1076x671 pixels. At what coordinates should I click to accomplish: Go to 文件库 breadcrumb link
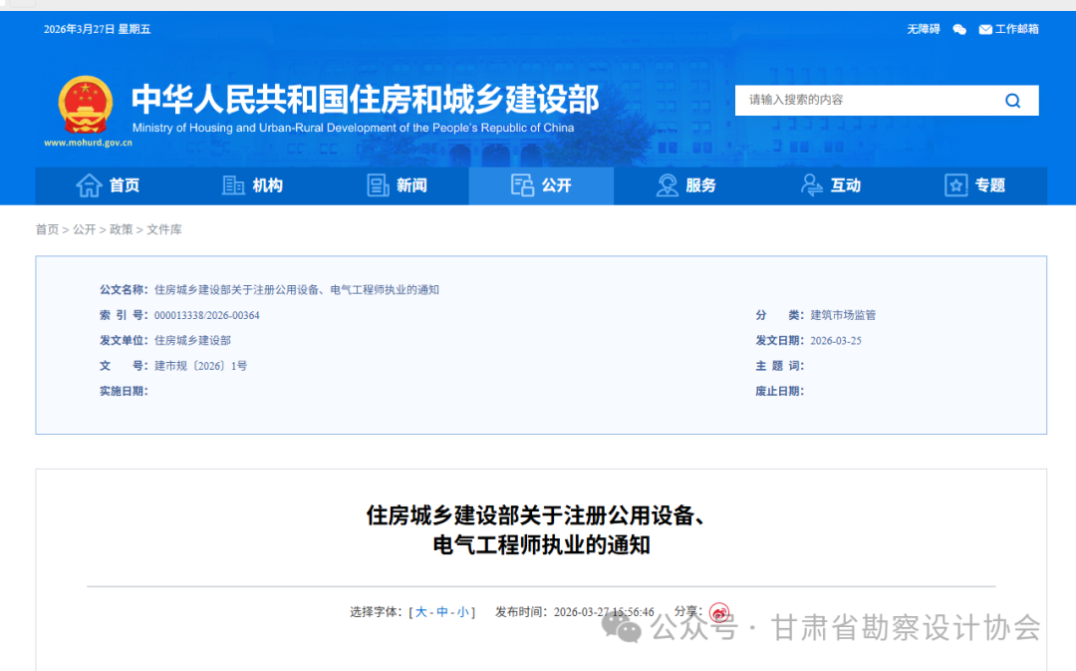pos(164,229)
